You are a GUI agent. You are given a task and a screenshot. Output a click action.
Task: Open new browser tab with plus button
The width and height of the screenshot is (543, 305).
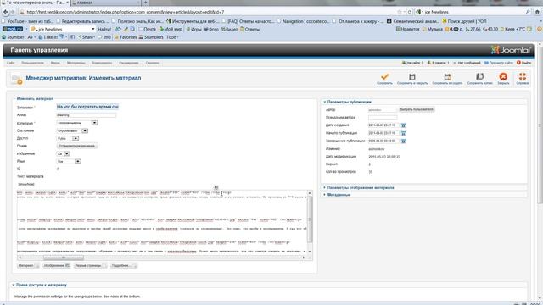click(146, 3)
